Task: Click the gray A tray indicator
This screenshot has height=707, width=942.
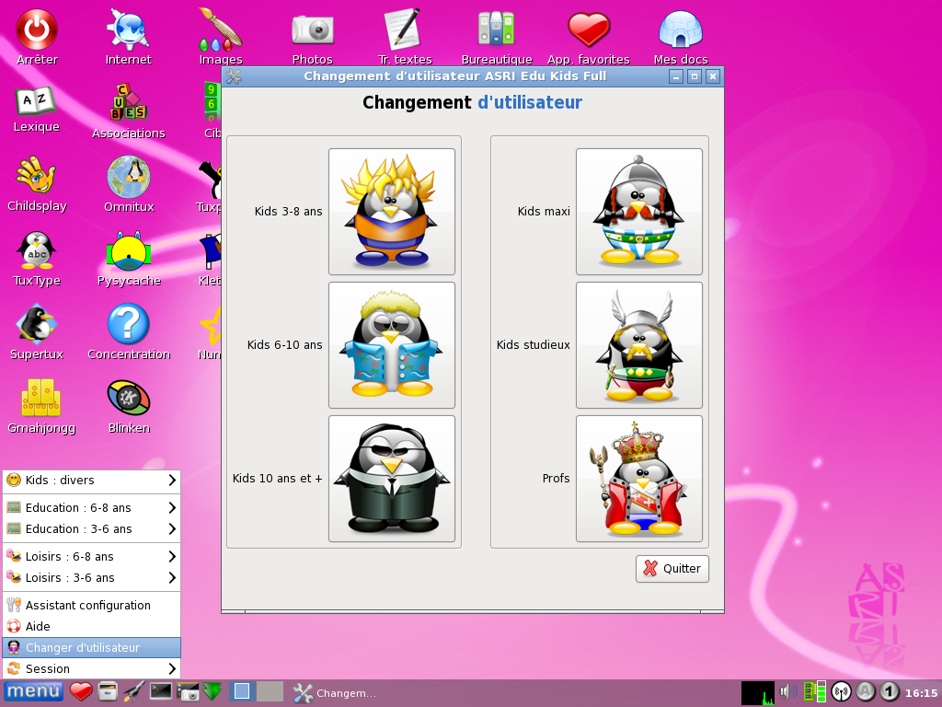Action: tap(866, 692)
